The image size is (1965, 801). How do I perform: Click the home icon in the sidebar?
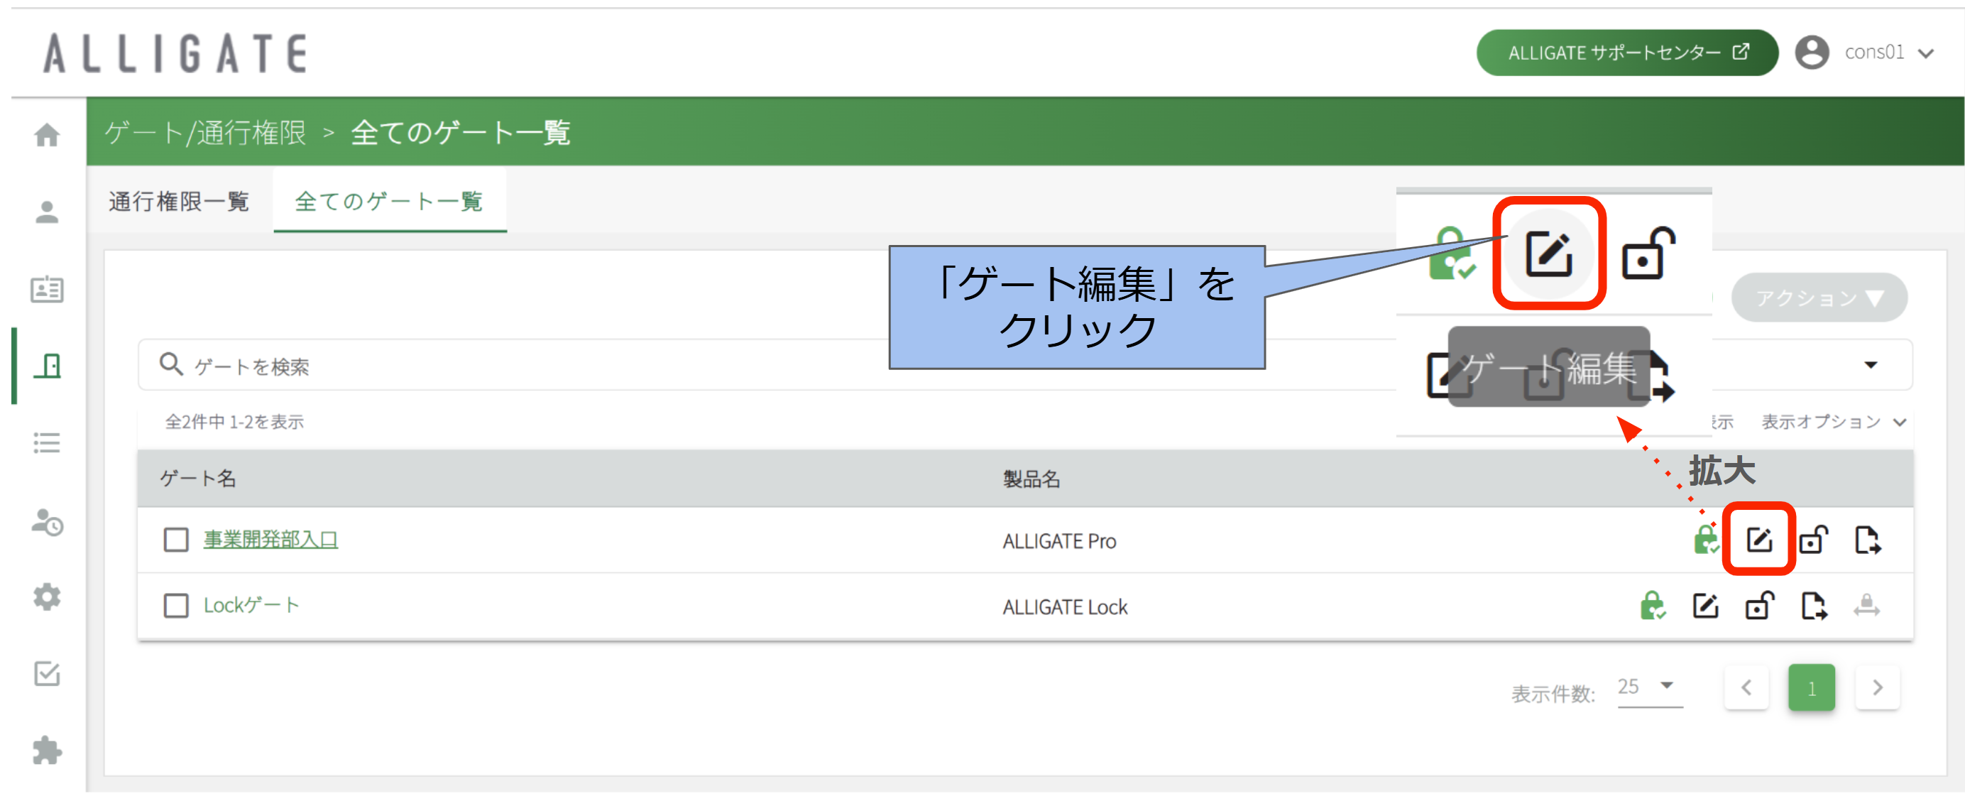(x=47, y=135)
